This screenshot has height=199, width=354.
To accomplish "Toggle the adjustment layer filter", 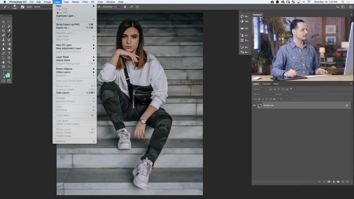I will click(x=275, y=89).
